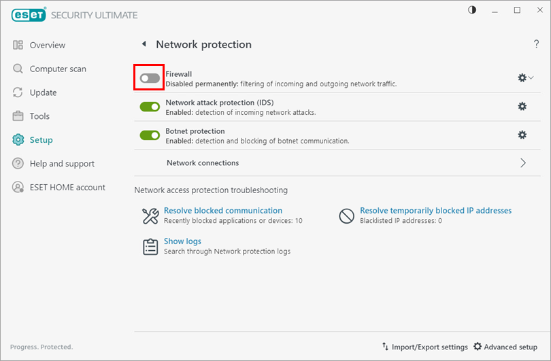Viewport: 551px width, 361px height.
Task: Go back using Network protection arrow
Action: [144, 44]
